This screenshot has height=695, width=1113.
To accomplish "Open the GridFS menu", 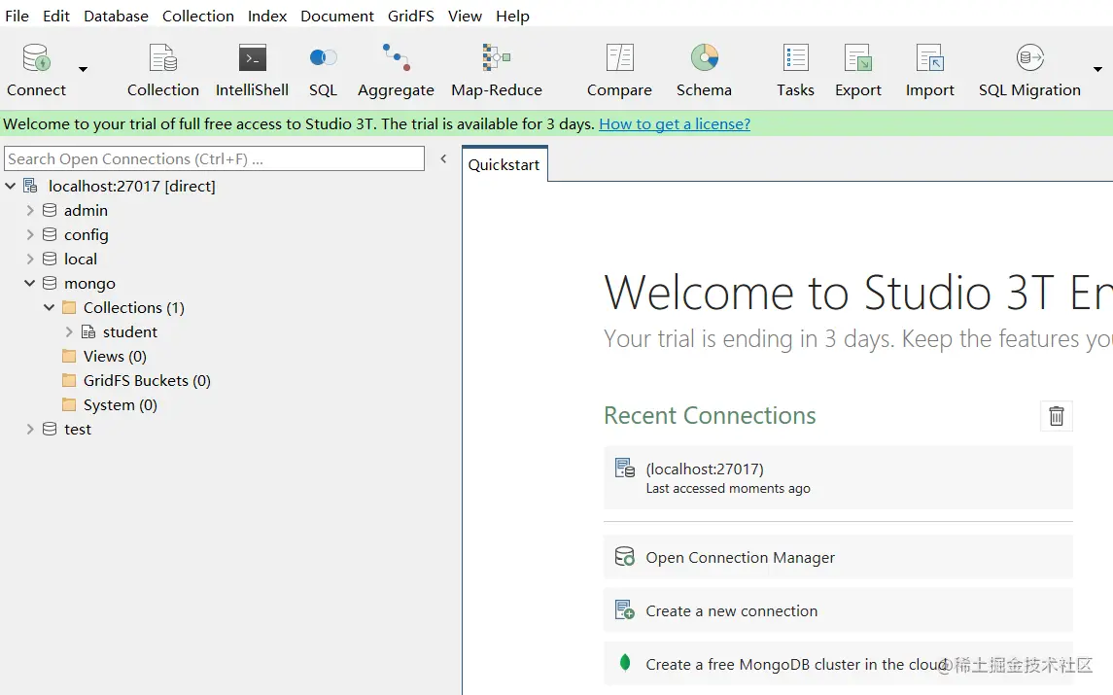I will (411, 16).
